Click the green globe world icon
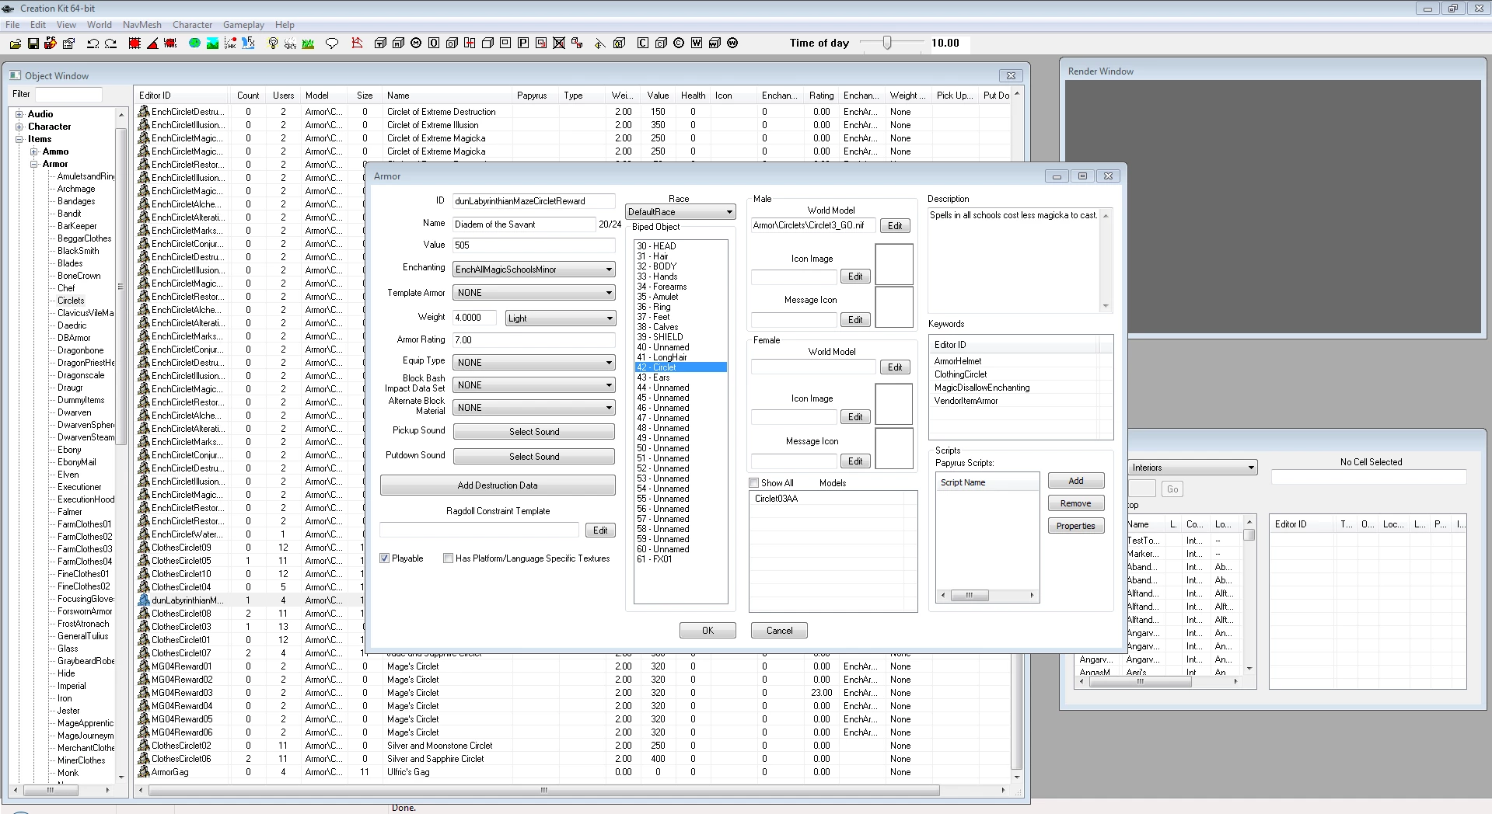The width and height of the screenshot is (1492, 814). (x=194, y=43)
